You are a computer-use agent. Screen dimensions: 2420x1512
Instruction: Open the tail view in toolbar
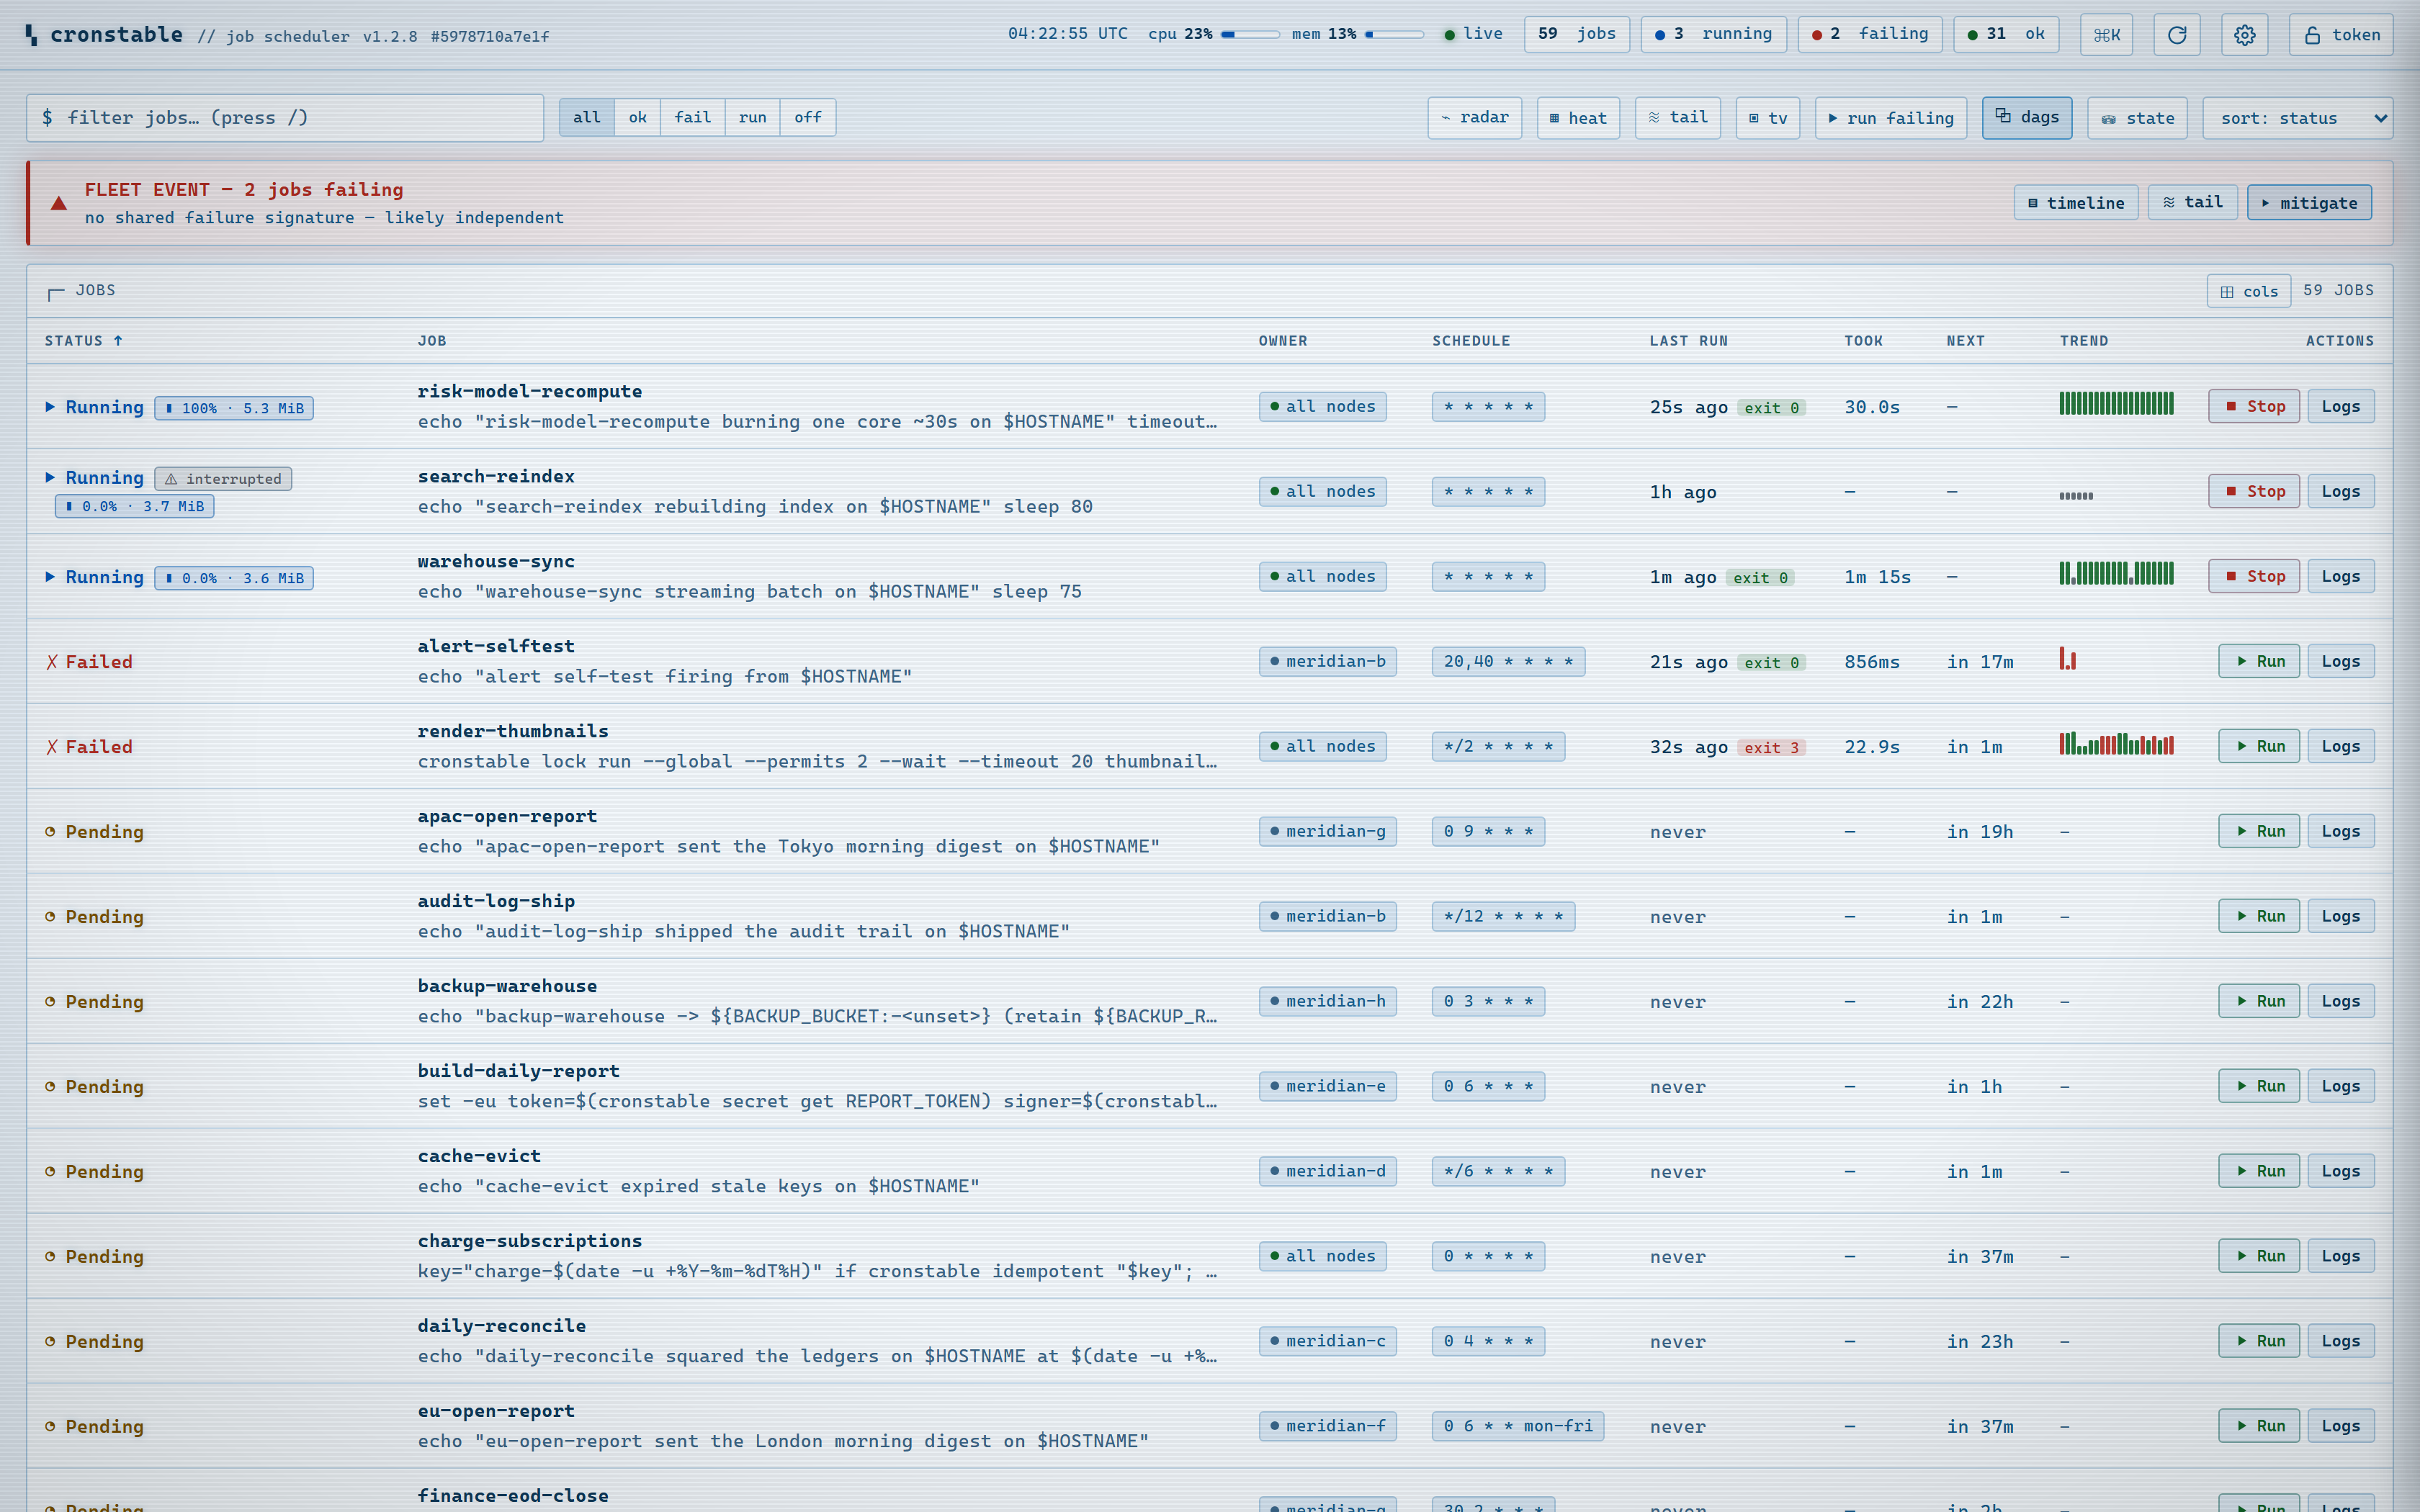[1677, 118]
